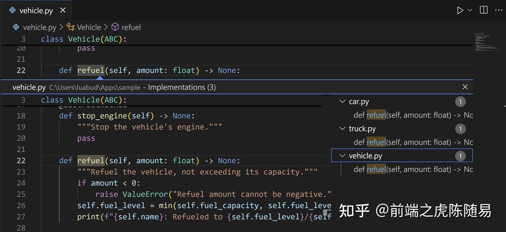Click the refuel cube icon in breadcrumb

[x=115, y=27]
